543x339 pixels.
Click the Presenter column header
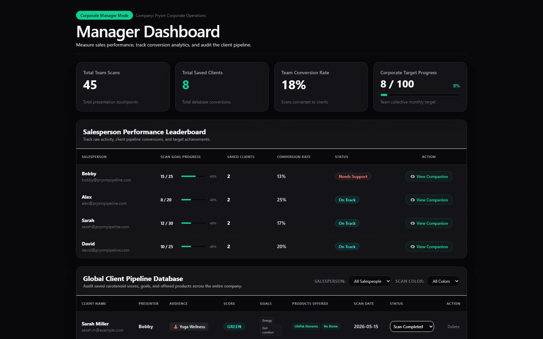click(x=149, y=304)
